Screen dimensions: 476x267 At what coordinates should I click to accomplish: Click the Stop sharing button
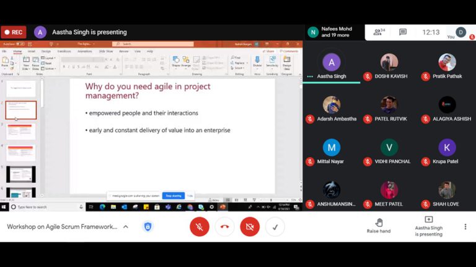(x=174, y=196)
